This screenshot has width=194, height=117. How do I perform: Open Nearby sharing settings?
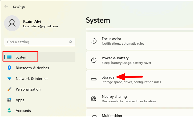(x=140, y=99)
